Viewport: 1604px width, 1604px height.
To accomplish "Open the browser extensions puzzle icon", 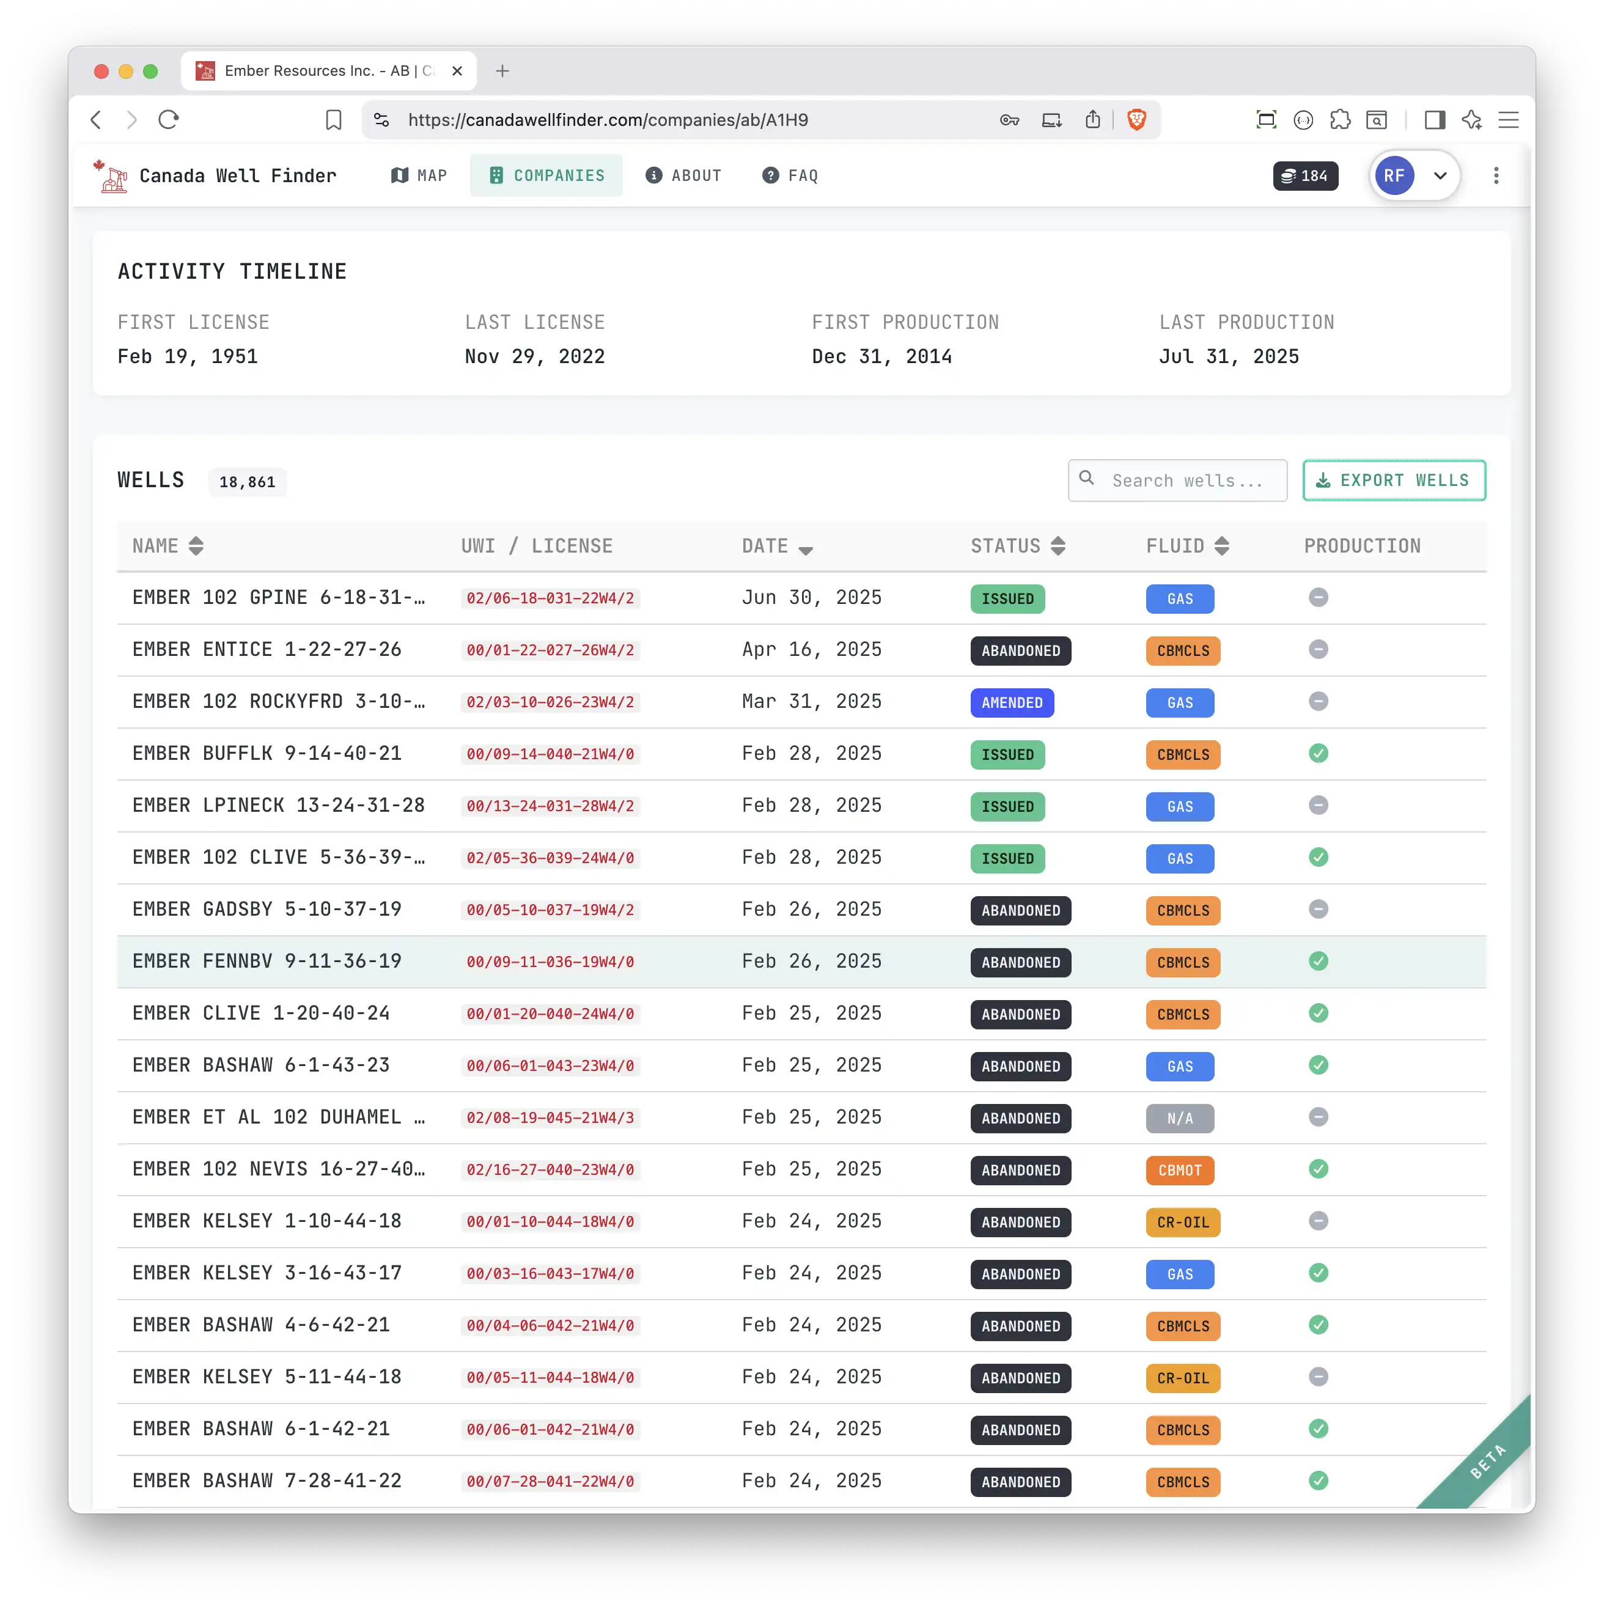I will [1340, 120].
